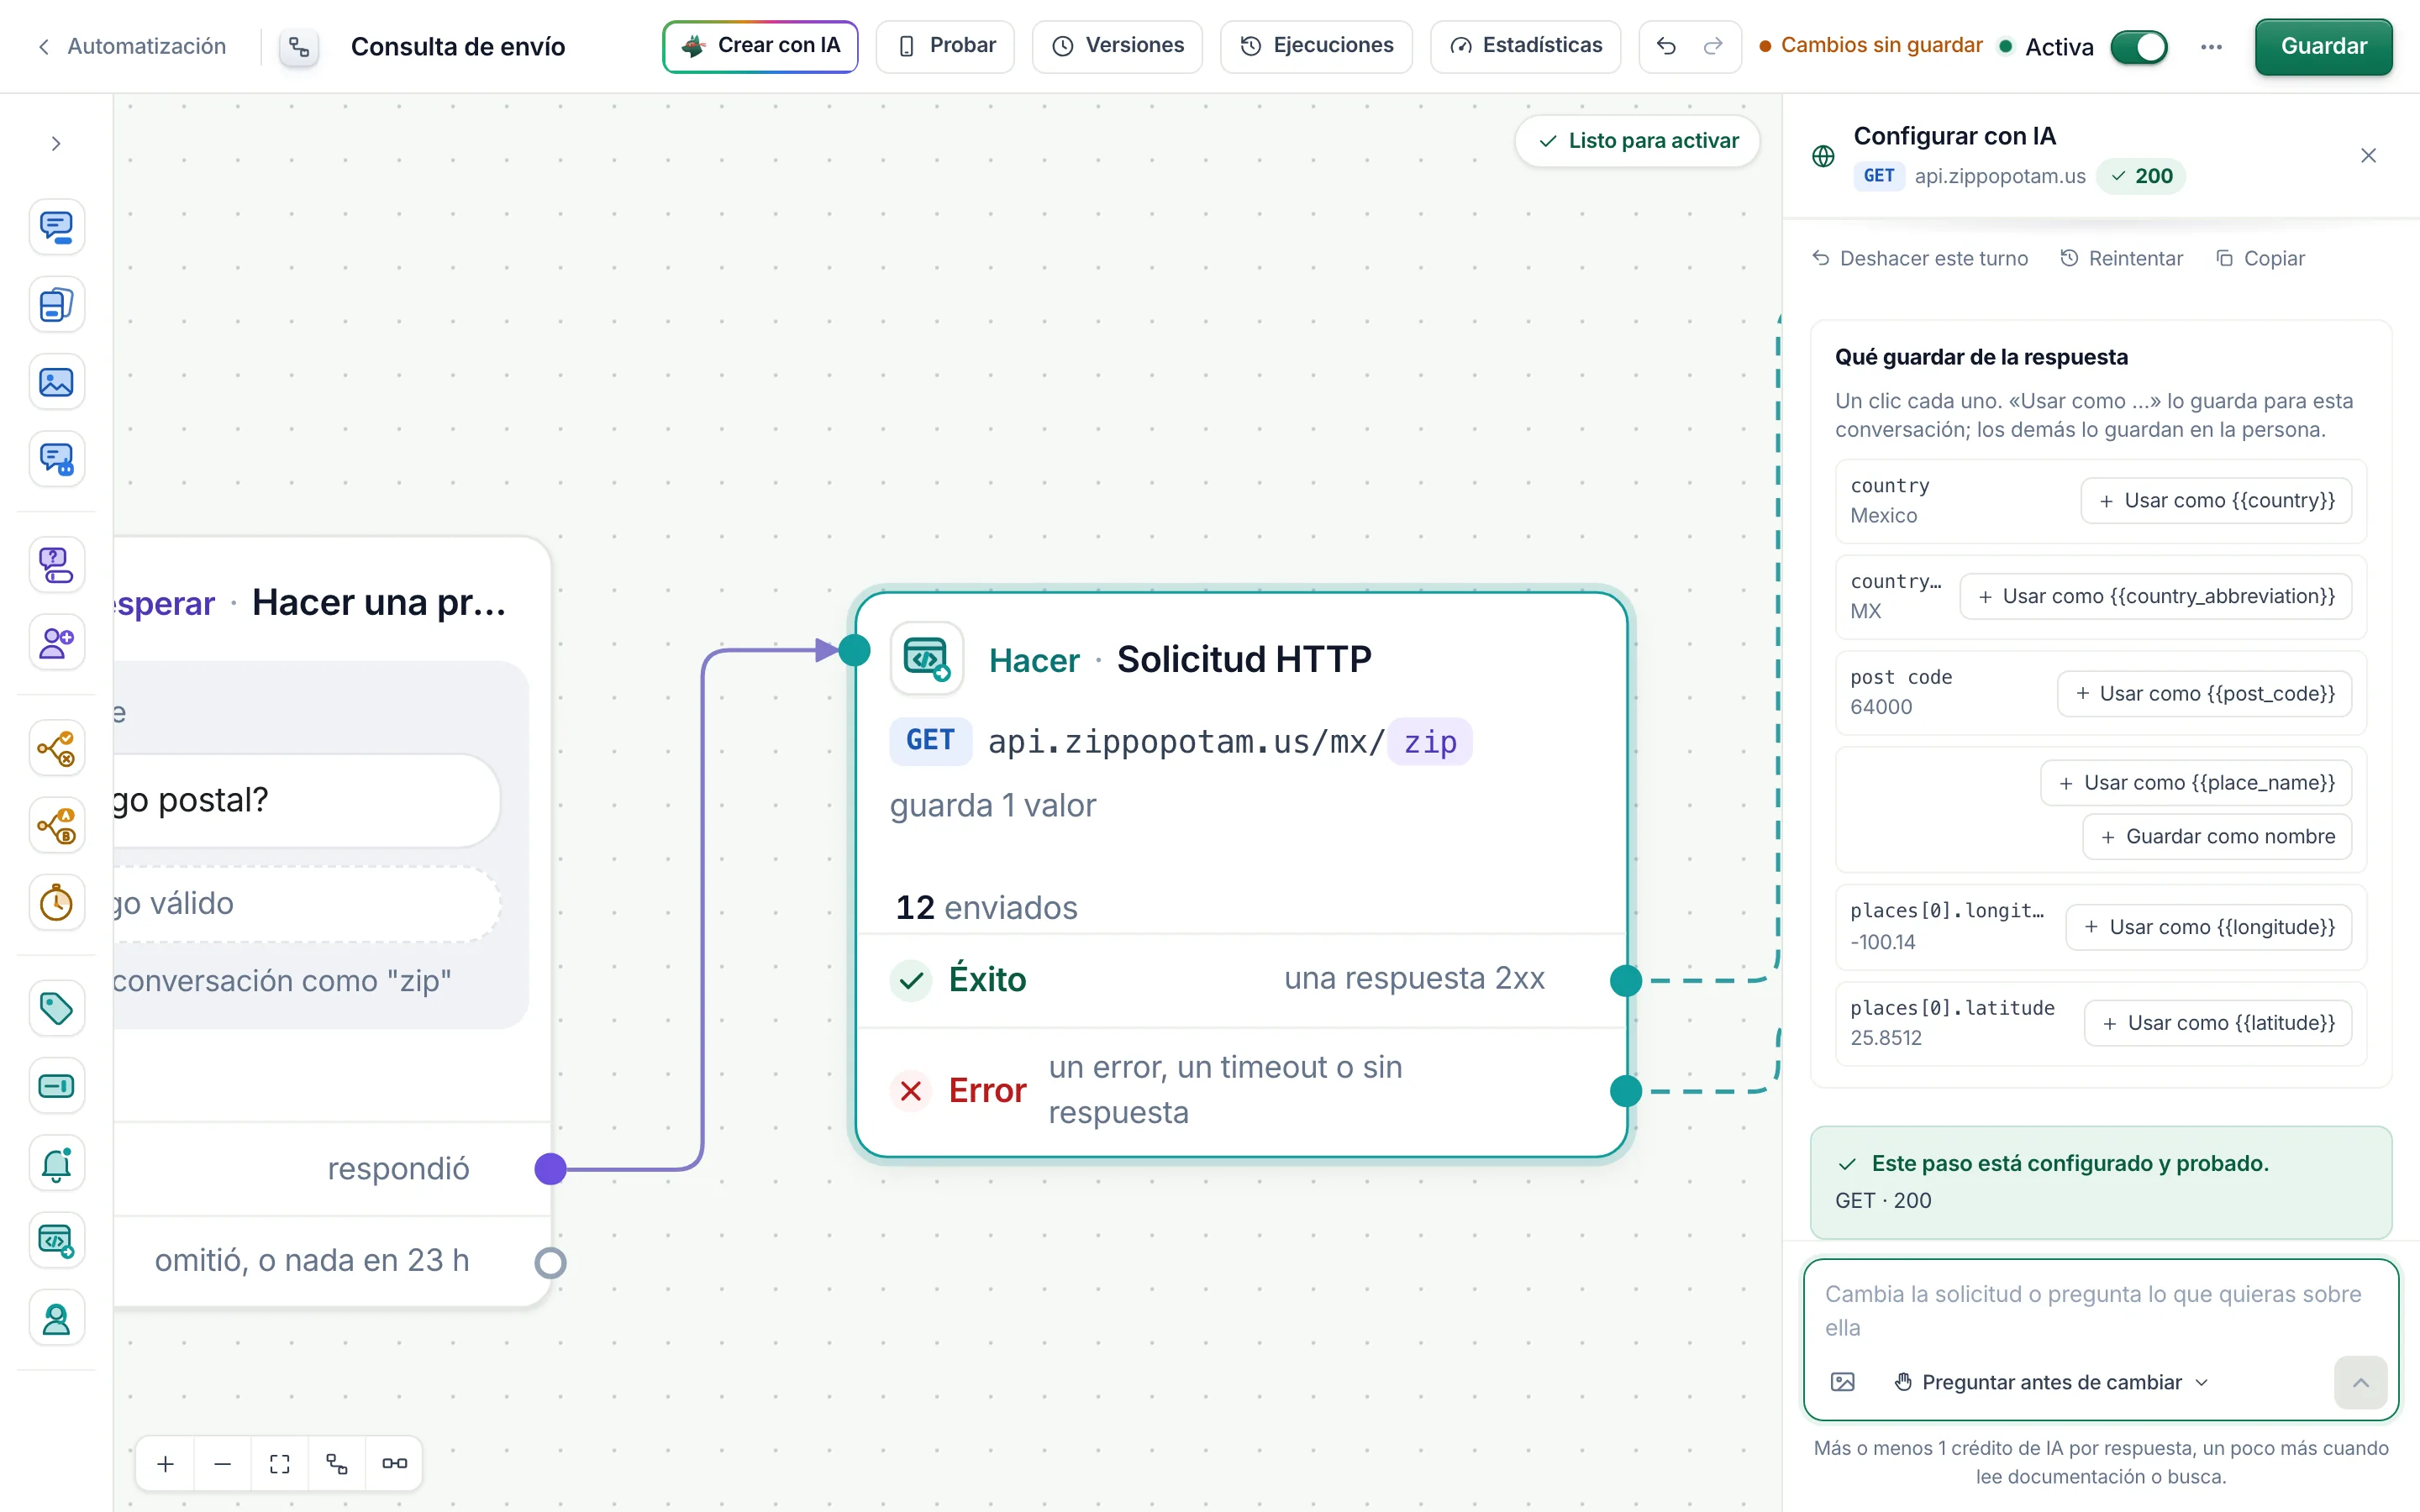Open the Preguntar antes de cambiar dropdown
This screenshot has height=1512, width=2420.
pyautogui.click(x=2052, y=1382)
